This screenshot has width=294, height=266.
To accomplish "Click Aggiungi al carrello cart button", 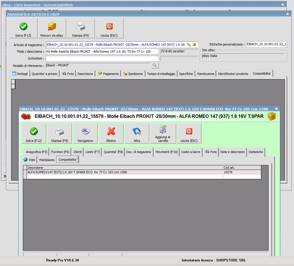I will coord(163,134).
